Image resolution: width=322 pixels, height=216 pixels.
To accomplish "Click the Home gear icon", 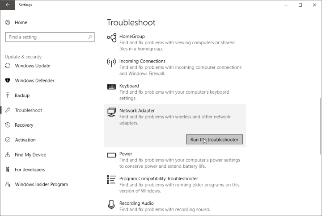I will pos(8,22).
